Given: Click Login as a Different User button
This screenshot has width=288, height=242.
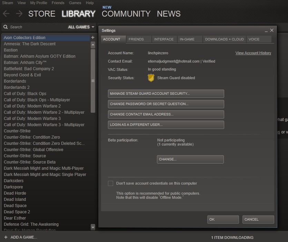Looking at the screenshot, I should 166,125.
